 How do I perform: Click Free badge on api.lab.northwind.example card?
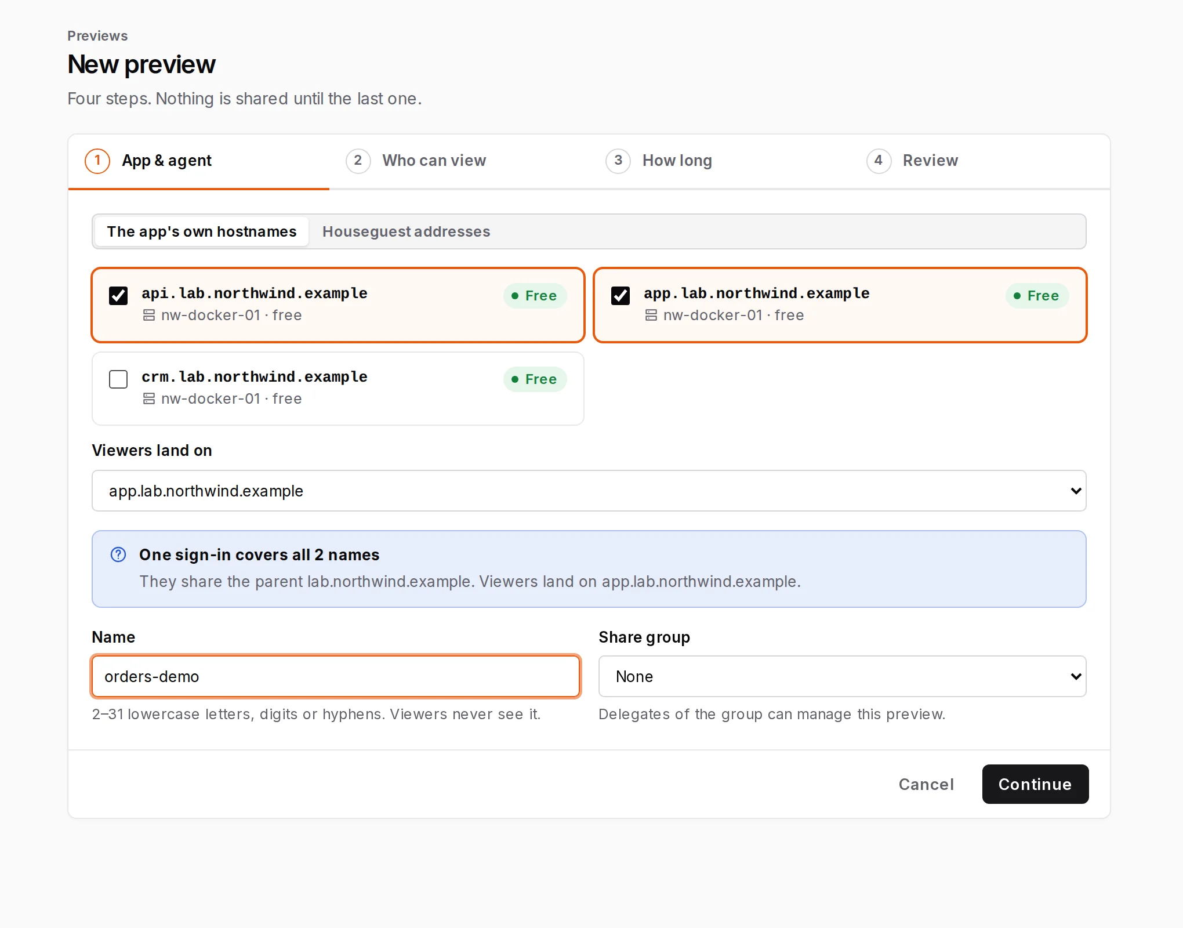click(535, 296)
